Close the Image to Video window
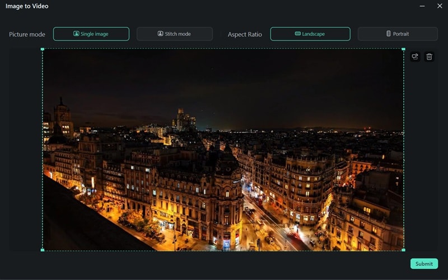Viewport: 448px width, 280px height. [440, 6]
